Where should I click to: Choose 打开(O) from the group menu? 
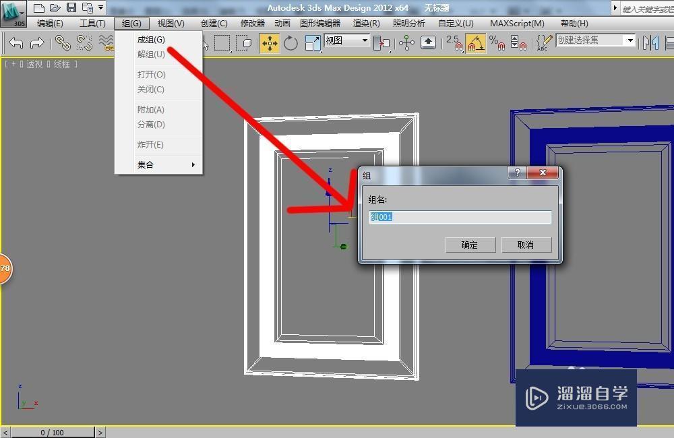pyautogui.click(x=158, y=74)
